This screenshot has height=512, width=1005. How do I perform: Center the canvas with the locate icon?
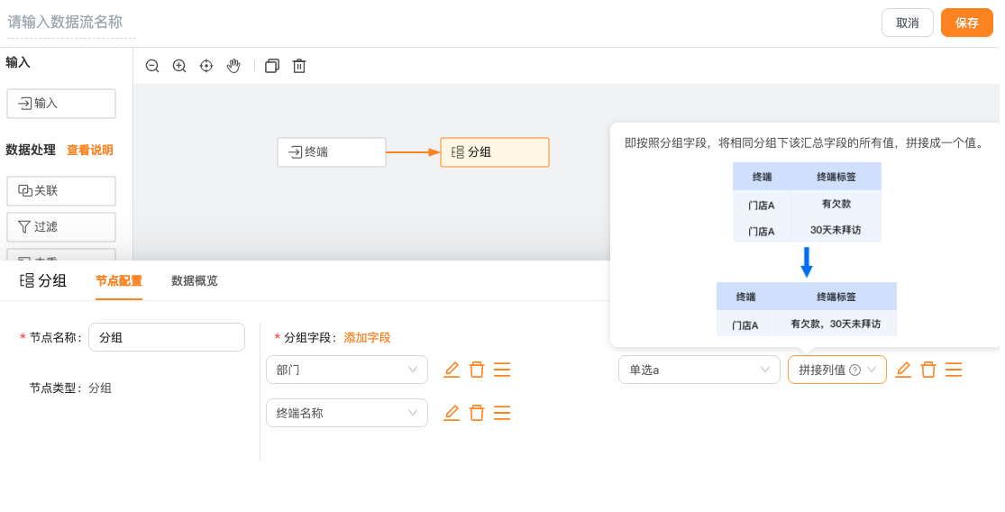[206, 66]
